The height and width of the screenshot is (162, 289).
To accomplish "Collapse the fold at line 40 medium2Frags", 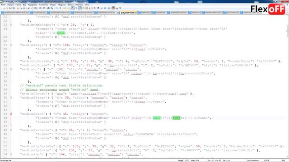I will click(11, 98).
